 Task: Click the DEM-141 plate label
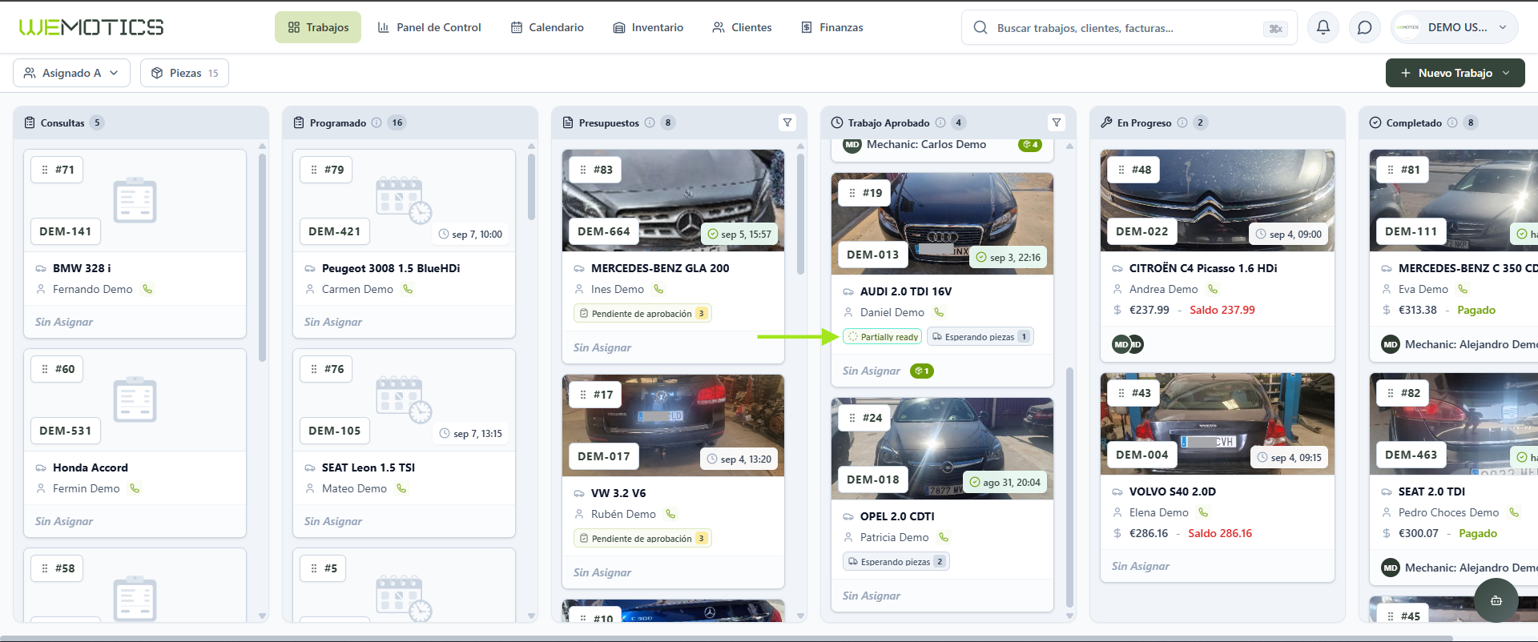[x=66, y=231]
